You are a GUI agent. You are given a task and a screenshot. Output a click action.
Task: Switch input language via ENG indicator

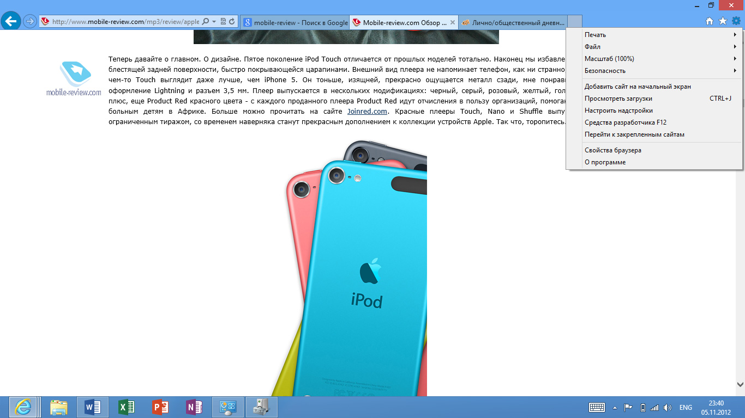coord(686,407)
